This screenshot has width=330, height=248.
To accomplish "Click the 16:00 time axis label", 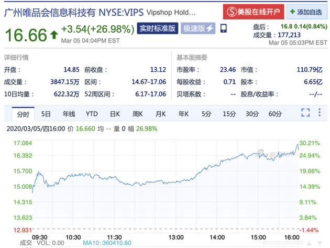I will (x=292, y=238).
